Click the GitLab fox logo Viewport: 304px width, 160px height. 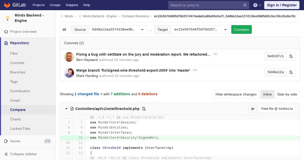pos(7,5)
